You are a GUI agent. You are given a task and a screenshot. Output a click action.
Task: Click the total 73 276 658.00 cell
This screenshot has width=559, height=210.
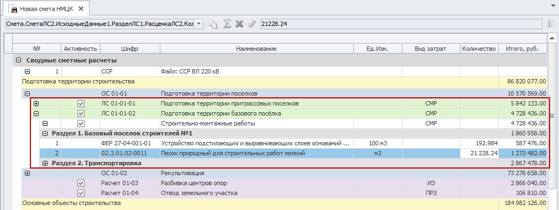click(x=523, y=174)
